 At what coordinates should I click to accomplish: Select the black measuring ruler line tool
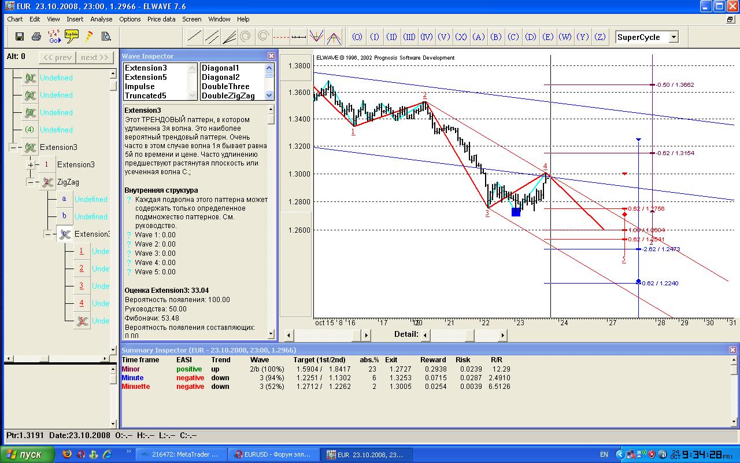tap(298, 37)
